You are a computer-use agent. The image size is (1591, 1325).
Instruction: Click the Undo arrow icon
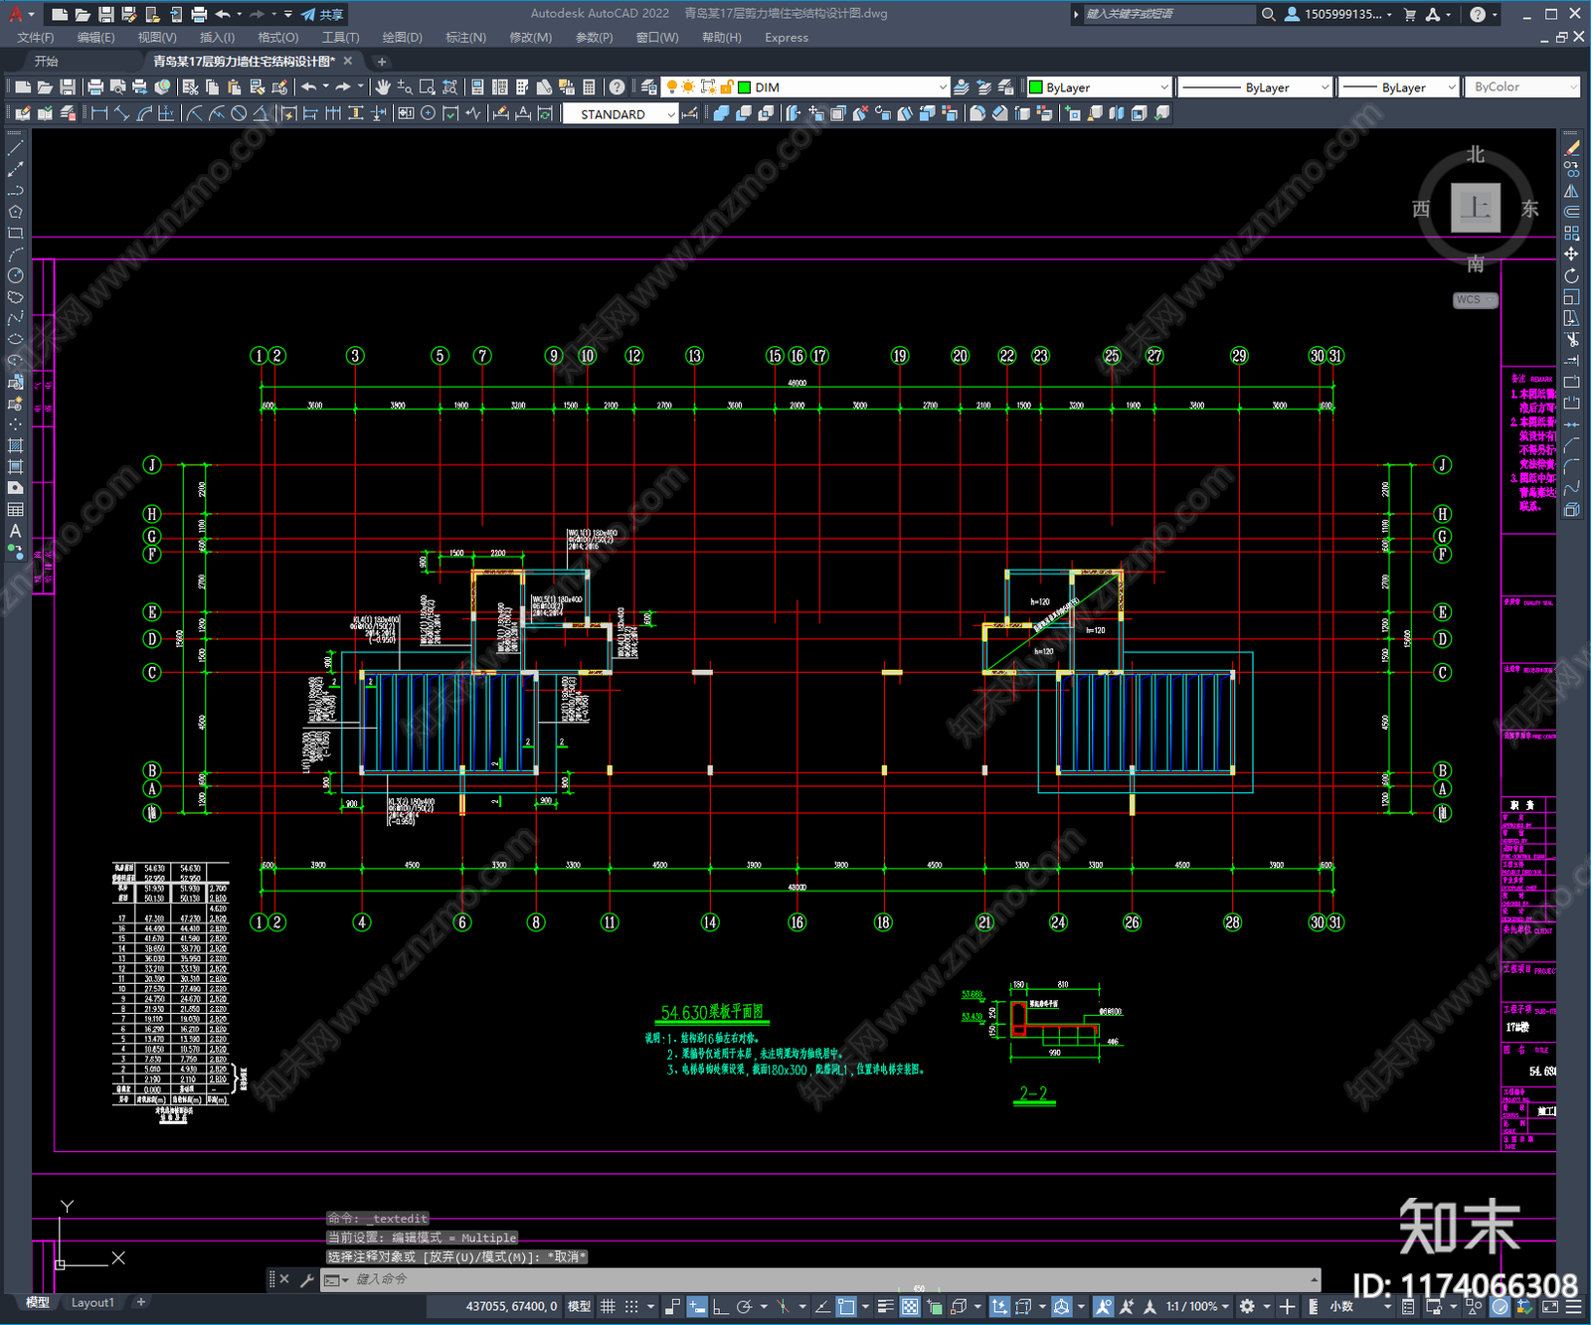[x=309, y=87]
